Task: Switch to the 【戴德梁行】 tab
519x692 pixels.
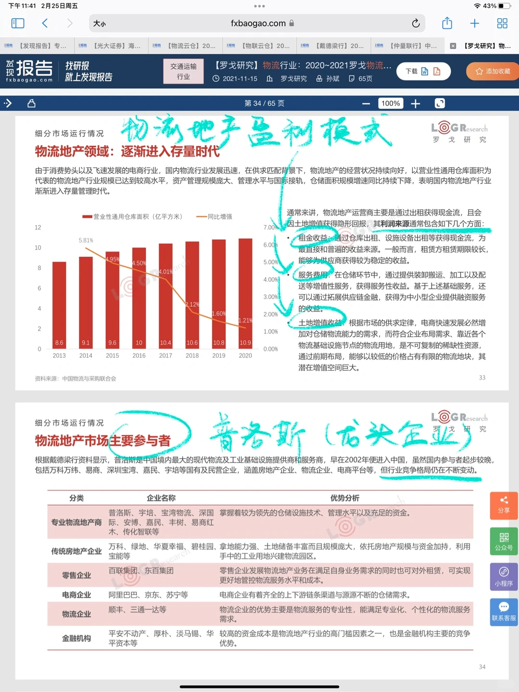Action: (x=333, y=46)
